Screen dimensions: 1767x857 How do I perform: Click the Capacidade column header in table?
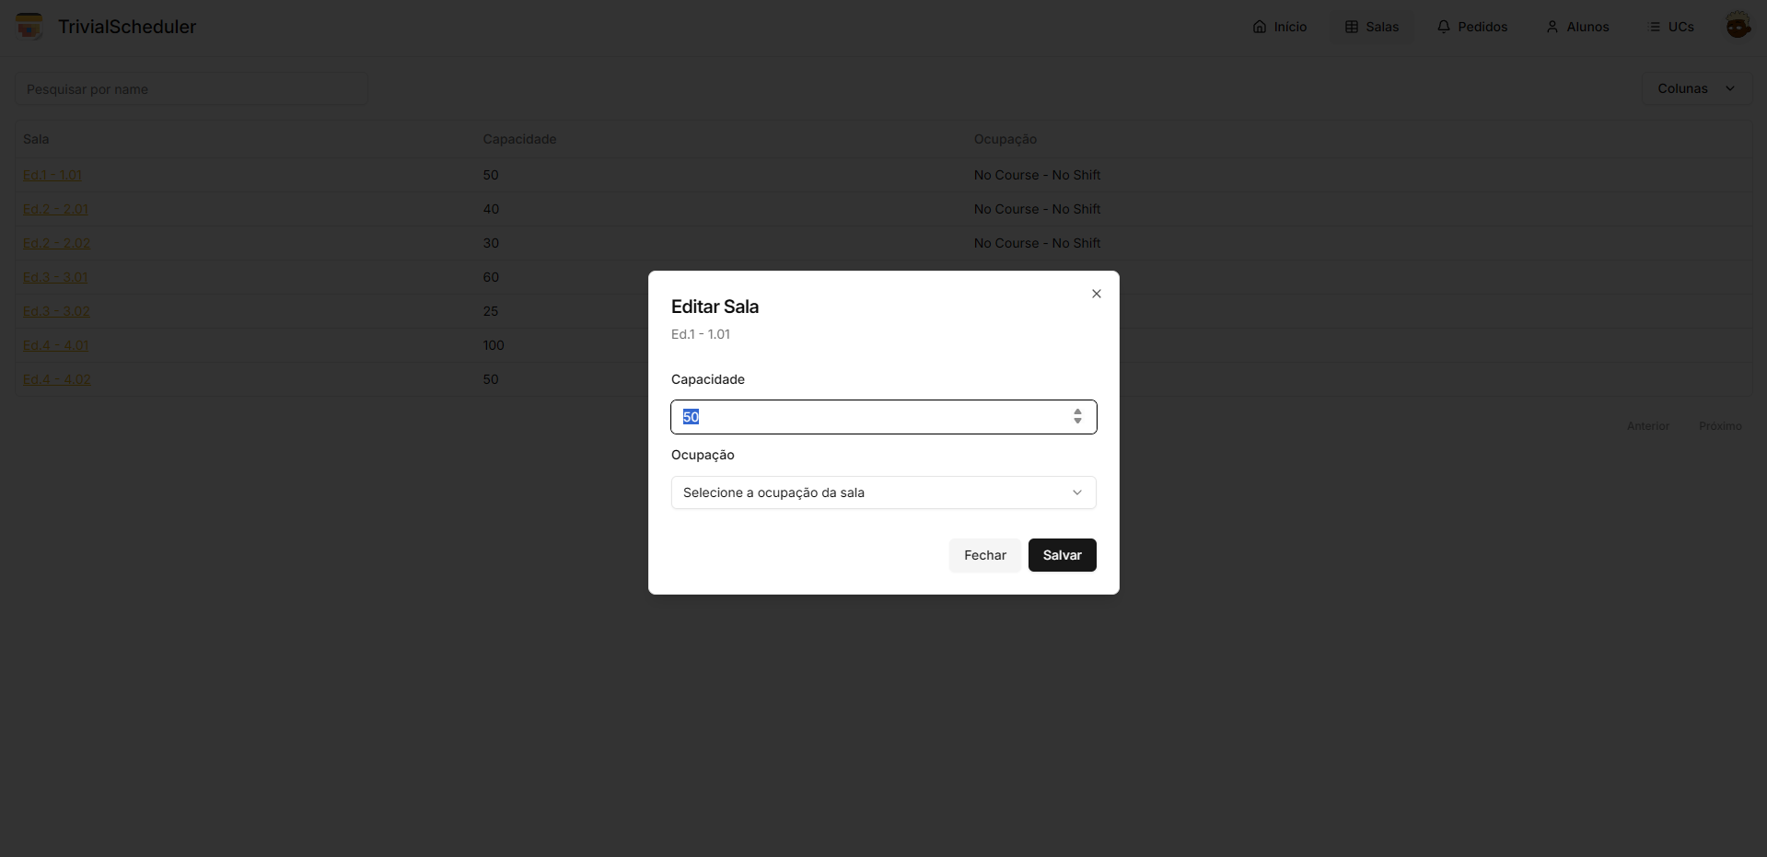[x=519, y=139]
